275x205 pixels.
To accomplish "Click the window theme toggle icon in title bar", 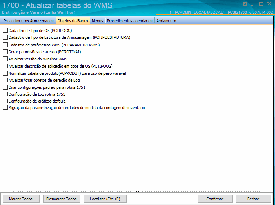I will (x=244, y=4).
